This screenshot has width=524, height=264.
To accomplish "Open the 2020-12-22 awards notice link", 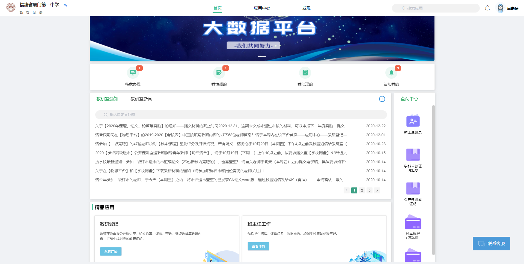I will click(221, 126).
